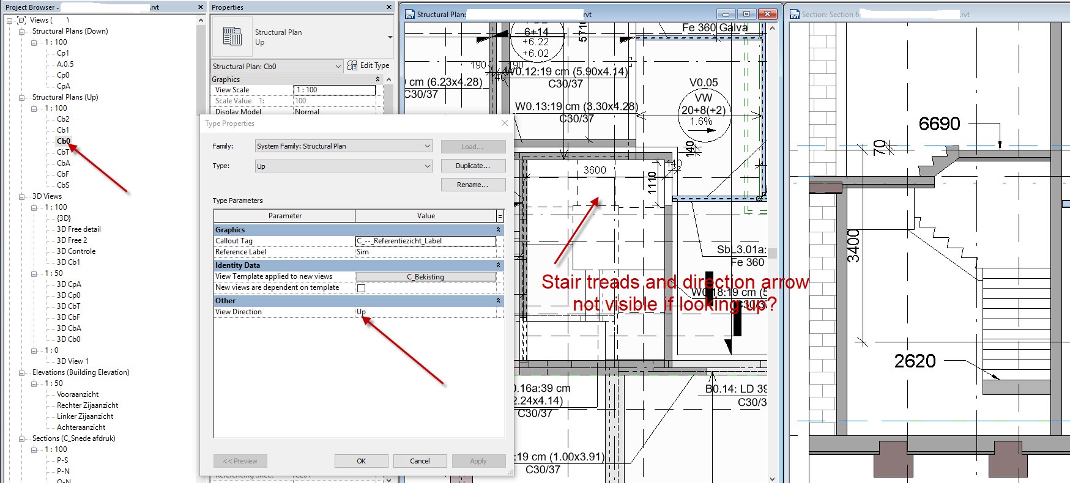Select the Vooraanzicht elevation
The image size is (1070, 483).
(78, 394)
